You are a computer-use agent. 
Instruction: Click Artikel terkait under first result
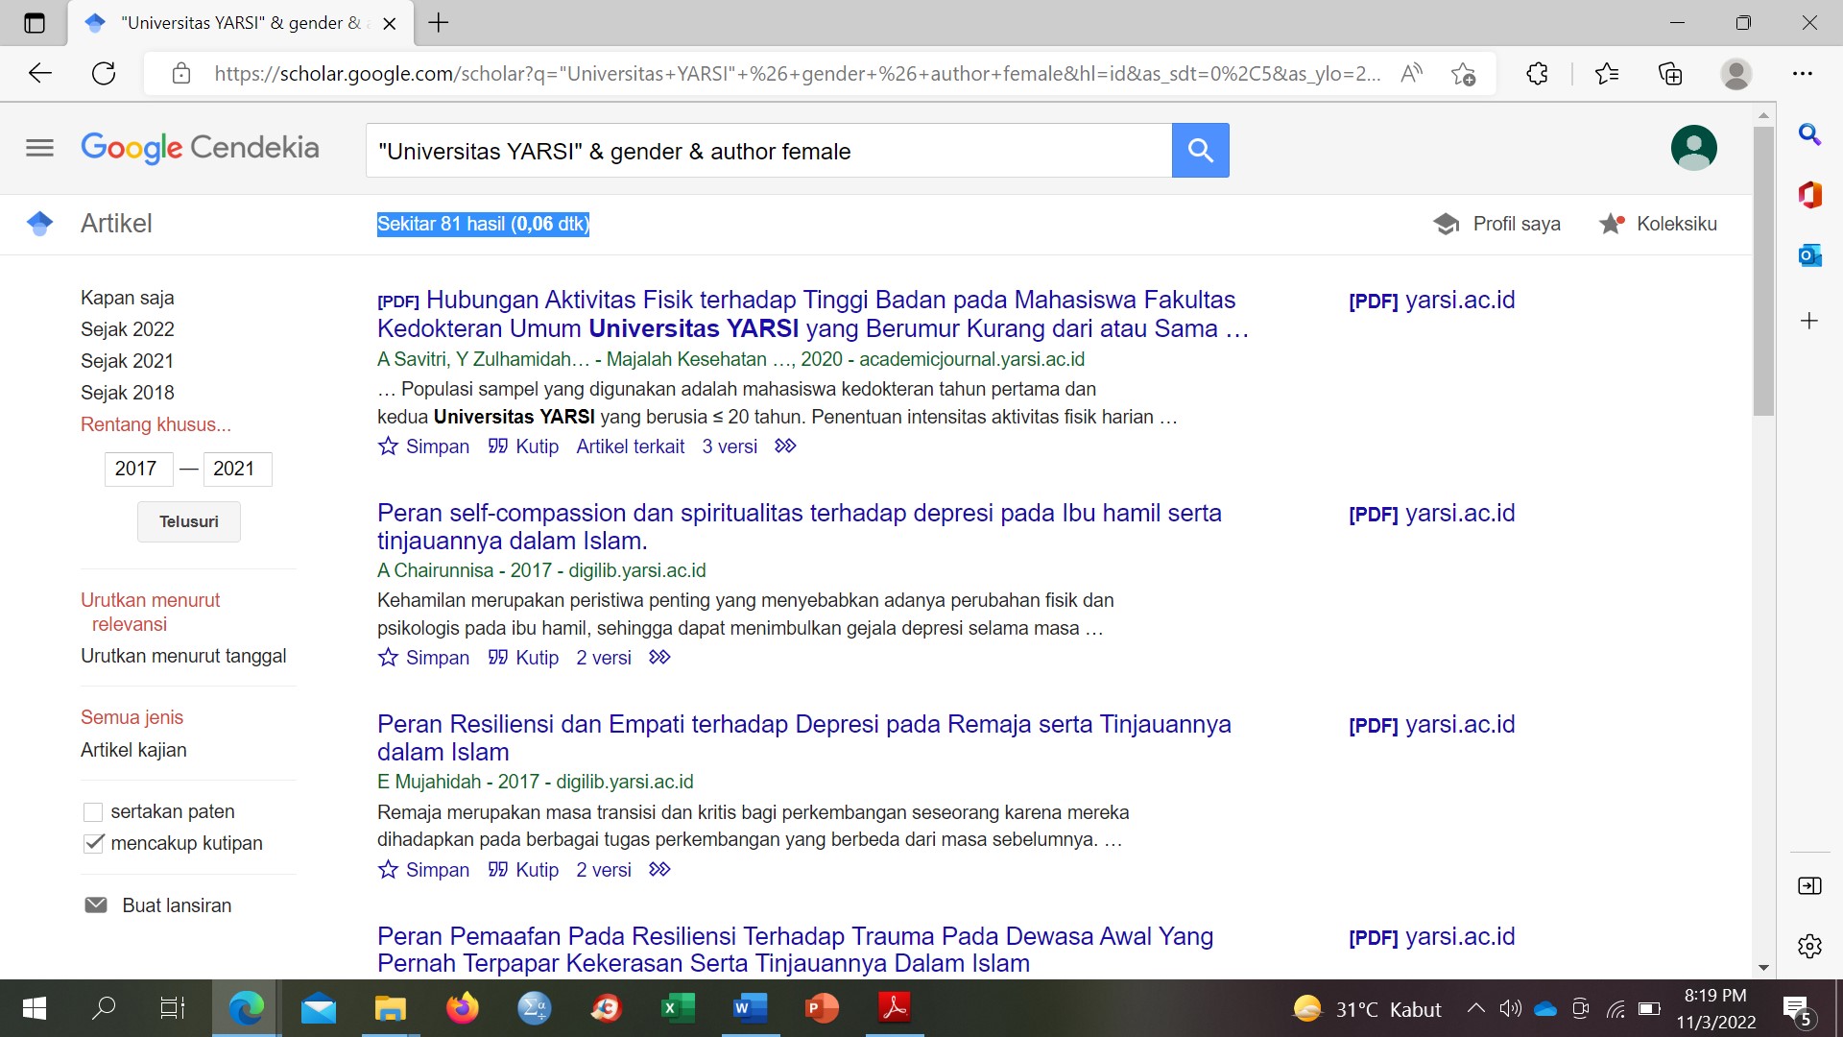(x=630, y=446)
